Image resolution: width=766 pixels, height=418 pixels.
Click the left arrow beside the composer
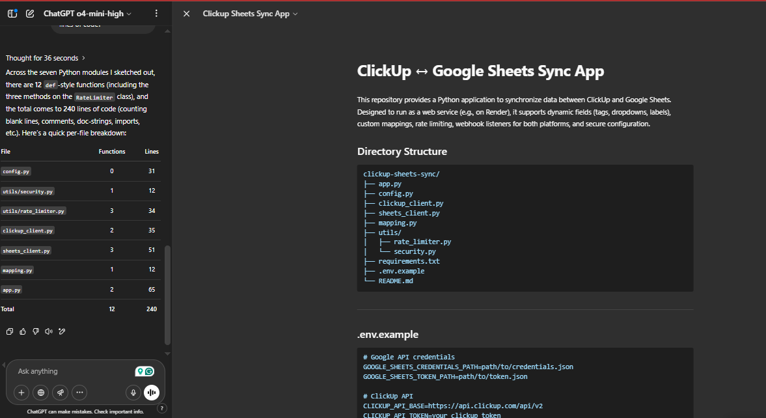click(3, 364)
